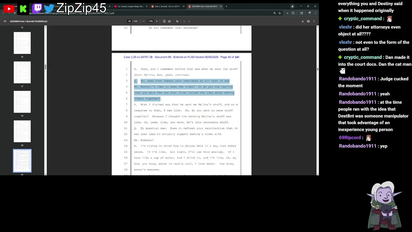The image size is (412, 232).
Task: Open the browser side panel icon
Action: pyautogui.click(x=302, y=13)
